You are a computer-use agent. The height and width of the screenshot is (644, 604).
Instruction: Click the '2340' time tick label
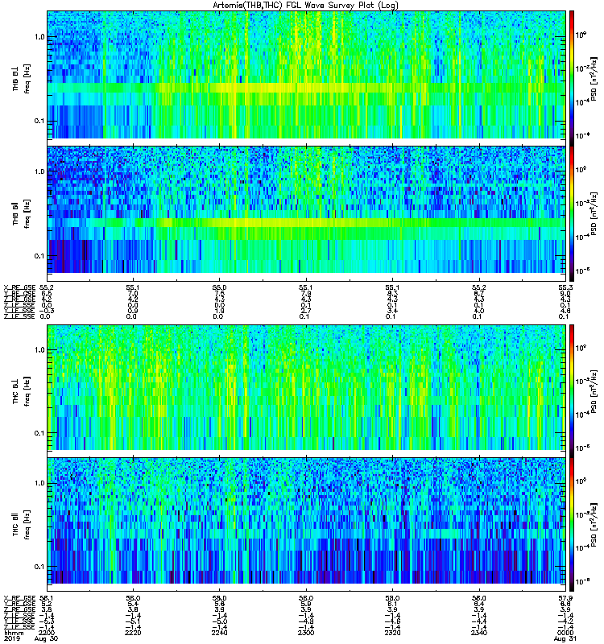click(x=479, y=633)
